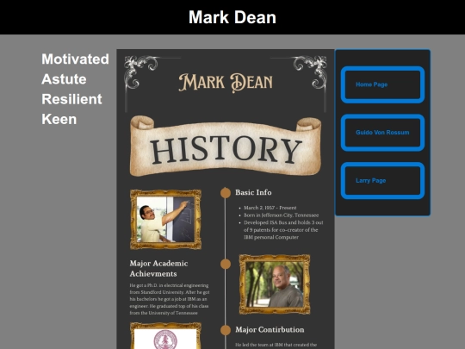Click the timeline dot beside Academic Achievments
The image size is (465, 349).
coord(226,264)
